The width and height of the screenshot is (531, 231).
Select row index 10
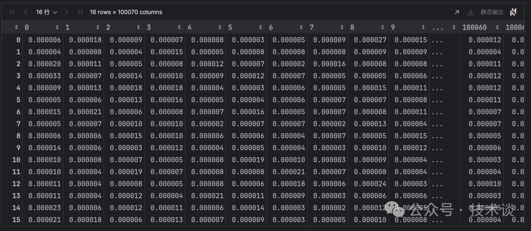point(16,160)
